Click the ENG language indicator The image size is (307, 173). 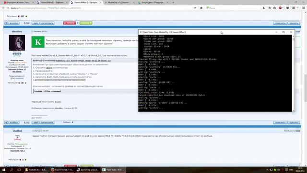tap(291, 170)
